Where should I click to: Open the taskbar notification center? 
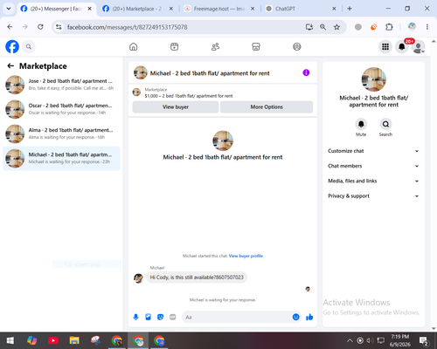(x=424, y=340)
